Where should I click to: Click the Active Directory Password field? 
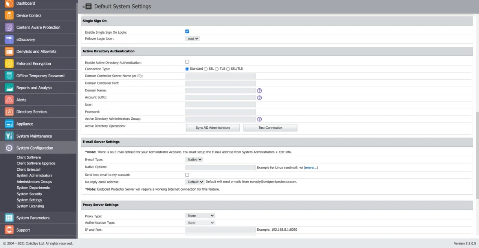[220, 112]
